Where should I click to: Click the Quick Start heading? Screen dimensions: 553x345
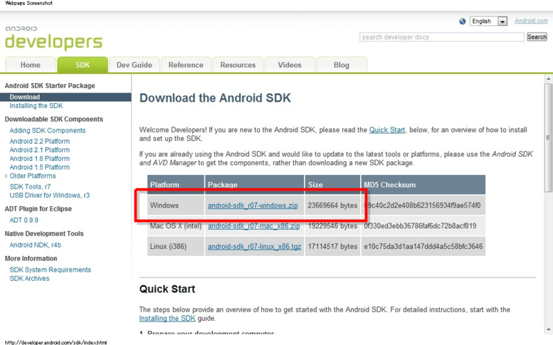(167, 289)
